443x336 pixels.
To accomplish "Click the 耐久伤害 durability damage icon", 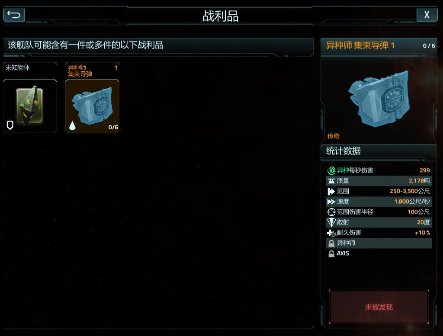I will click(331, 233).
